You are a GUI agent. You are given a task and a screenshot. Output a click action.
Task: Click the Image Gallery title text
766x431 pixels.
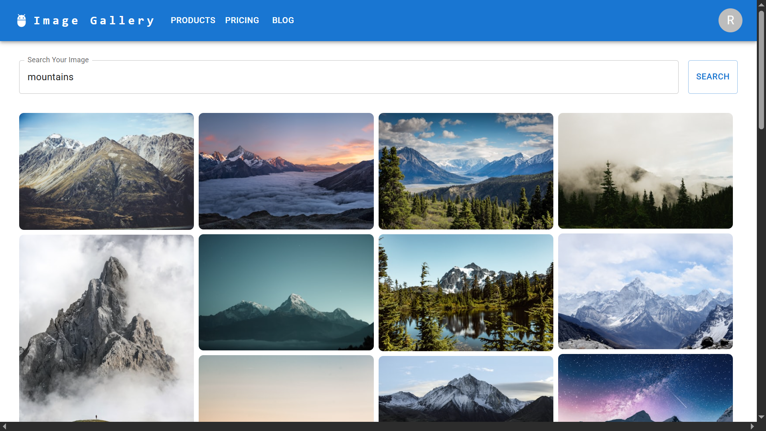[94, 20]
